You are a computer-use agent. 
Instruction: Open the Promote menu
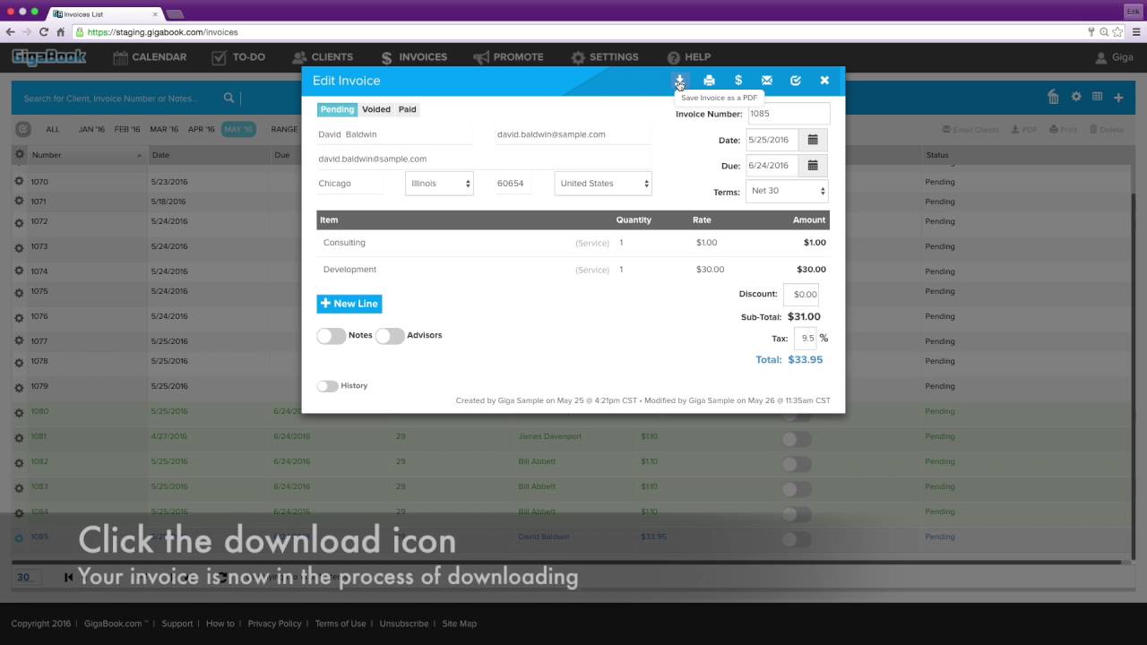[x=508, y=57]
